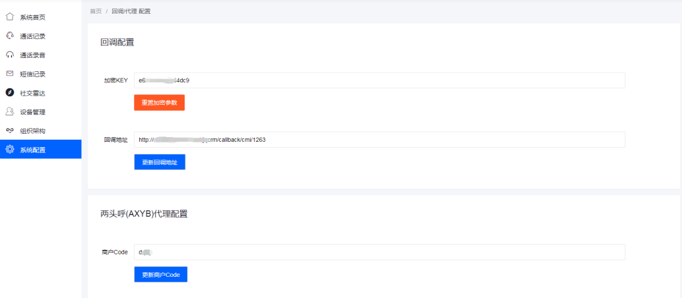Image resolution: width=682 pixels, height=298 pixels.
Task: Click the user icon beside 设备管理
Action: pyautogui.click(x=10, y=111)
